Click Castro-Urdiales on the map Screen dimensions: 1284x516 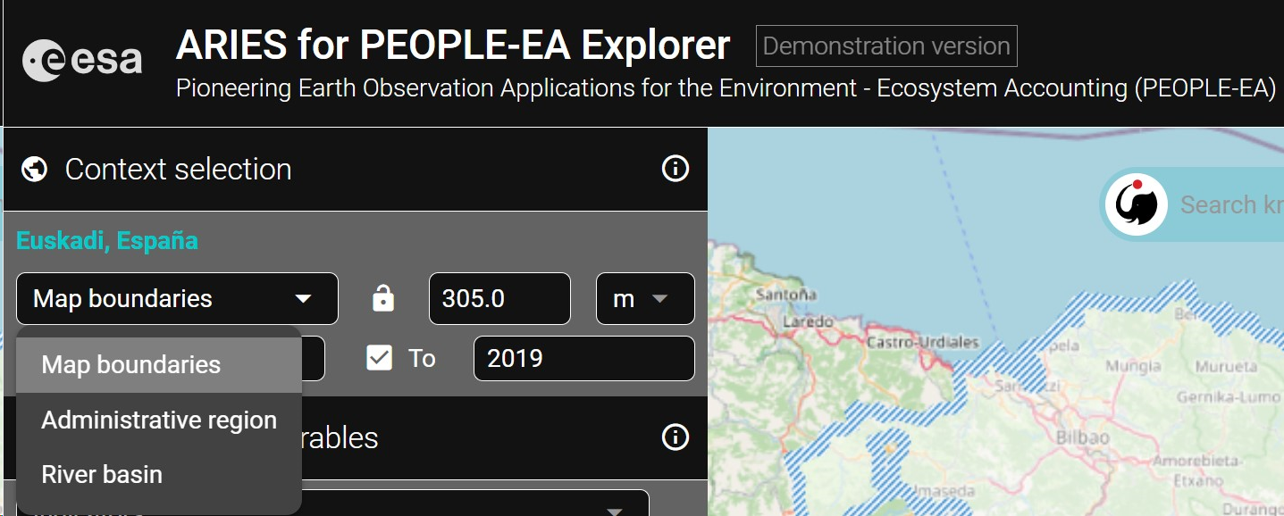point(922,342)
